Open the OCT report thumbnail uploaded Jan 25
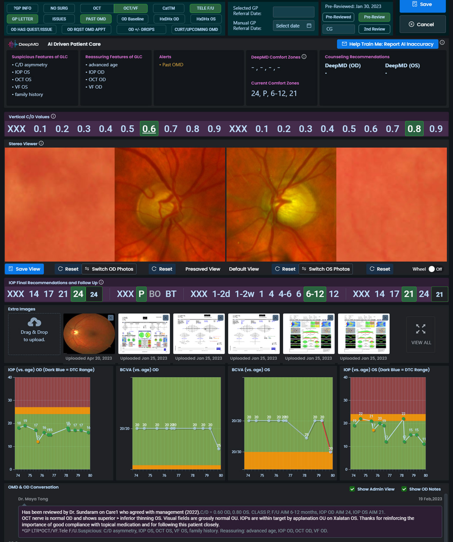This screenshot has width=453, height=542. click(309, 334)
